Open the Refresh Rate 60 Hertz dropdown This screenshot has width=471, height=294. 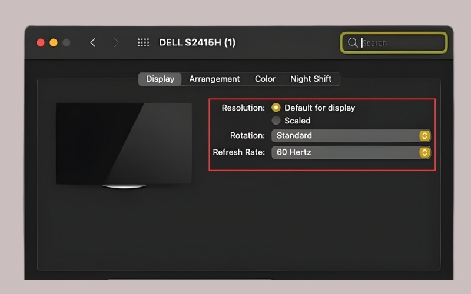tap(351, 152)
